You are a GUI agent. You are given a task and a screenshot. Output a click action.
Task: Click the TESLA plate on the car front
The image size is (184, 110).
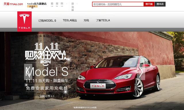[98, 86]
